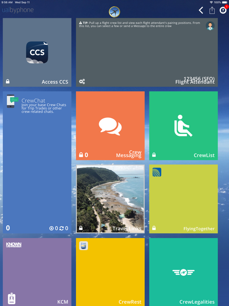This screenshot has width=229, height=306.
Task: Tap the battery indicator in status bar
Action: 225,2
